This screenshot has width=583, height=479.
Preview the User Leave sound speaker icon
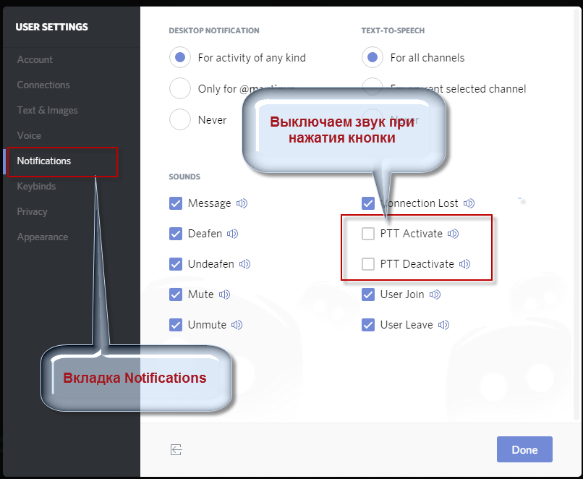(443, 325)
